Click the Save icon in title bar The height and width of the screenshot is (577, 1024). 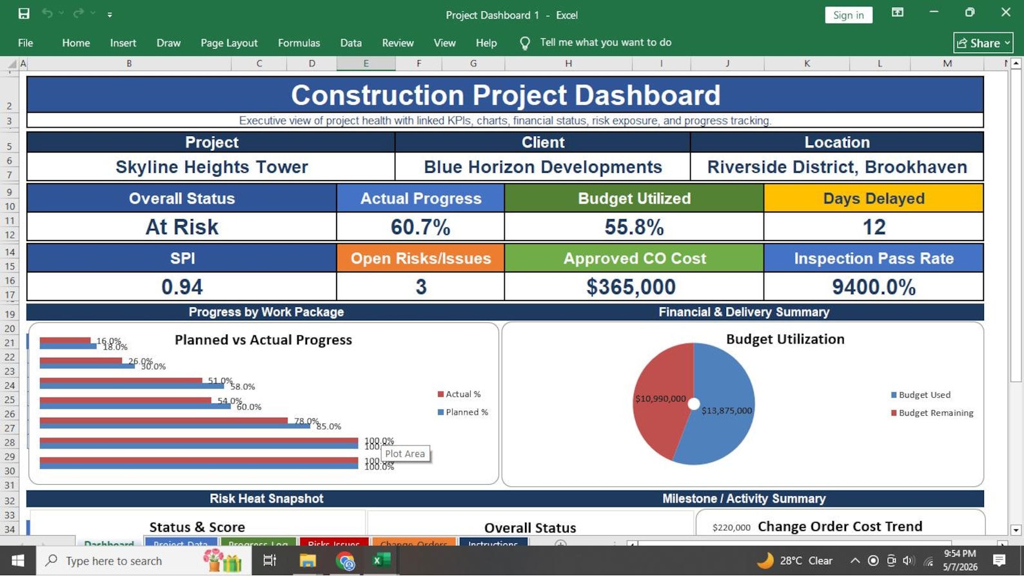point(24,14)
